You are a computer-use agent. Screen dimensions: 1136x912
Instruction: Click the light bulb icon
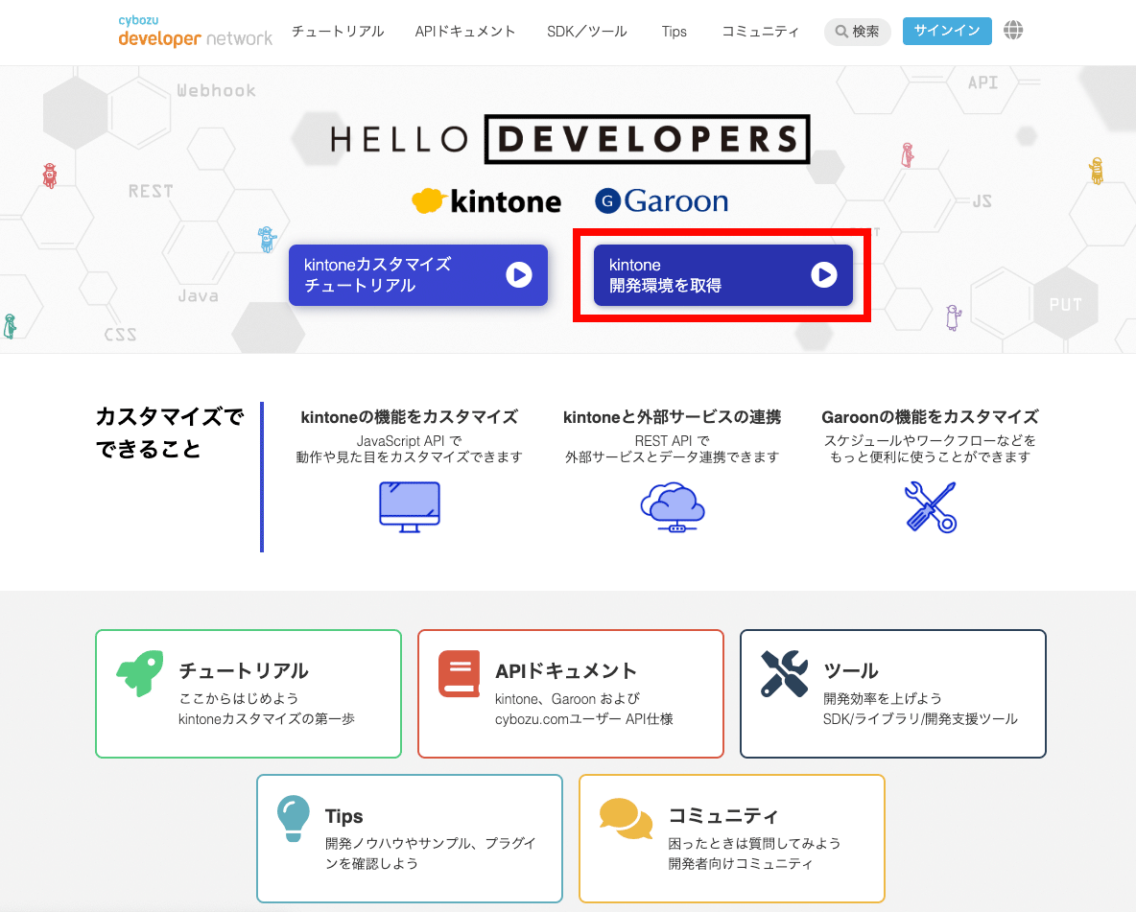294,819
